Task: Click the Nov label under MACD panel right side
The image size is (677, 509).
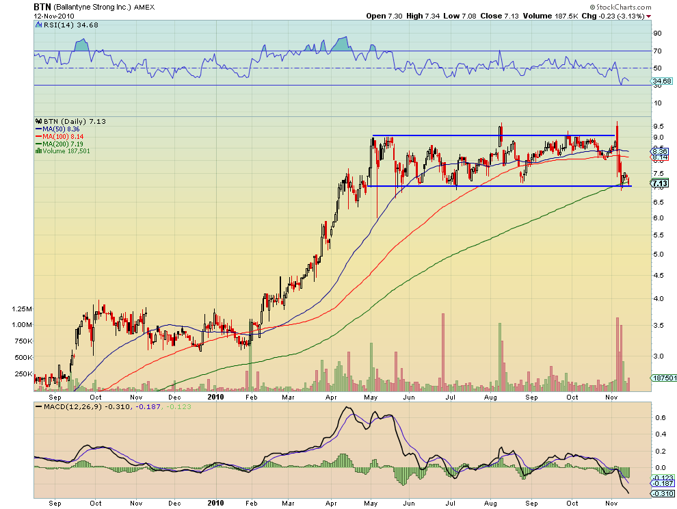Action: tap(611, 504)
